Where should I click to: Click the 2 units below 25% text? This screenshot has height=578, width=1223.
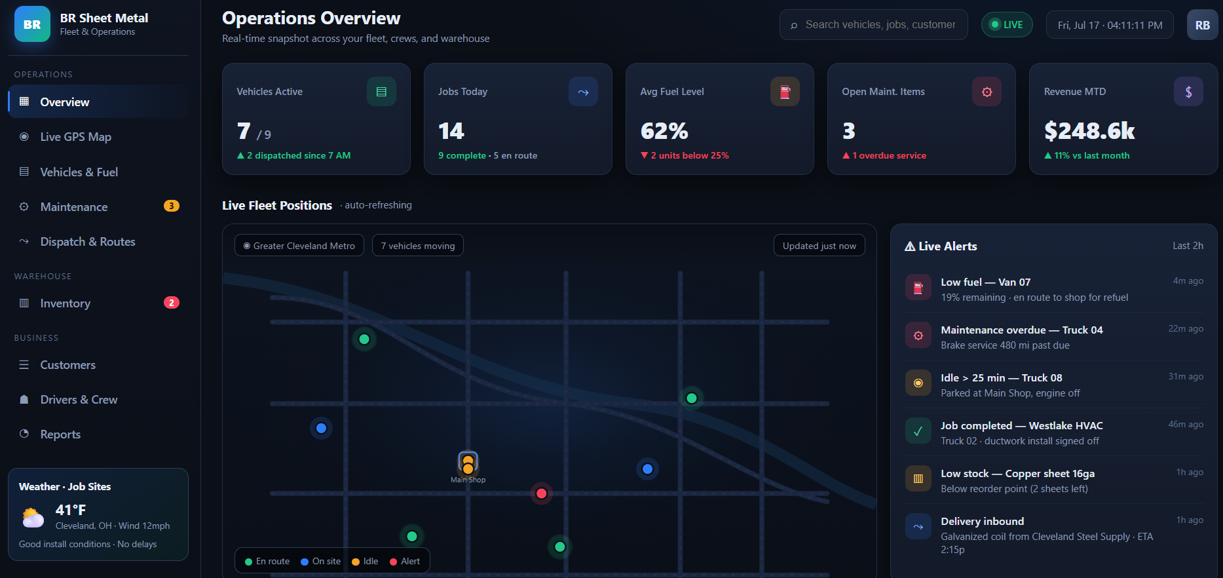685,155
